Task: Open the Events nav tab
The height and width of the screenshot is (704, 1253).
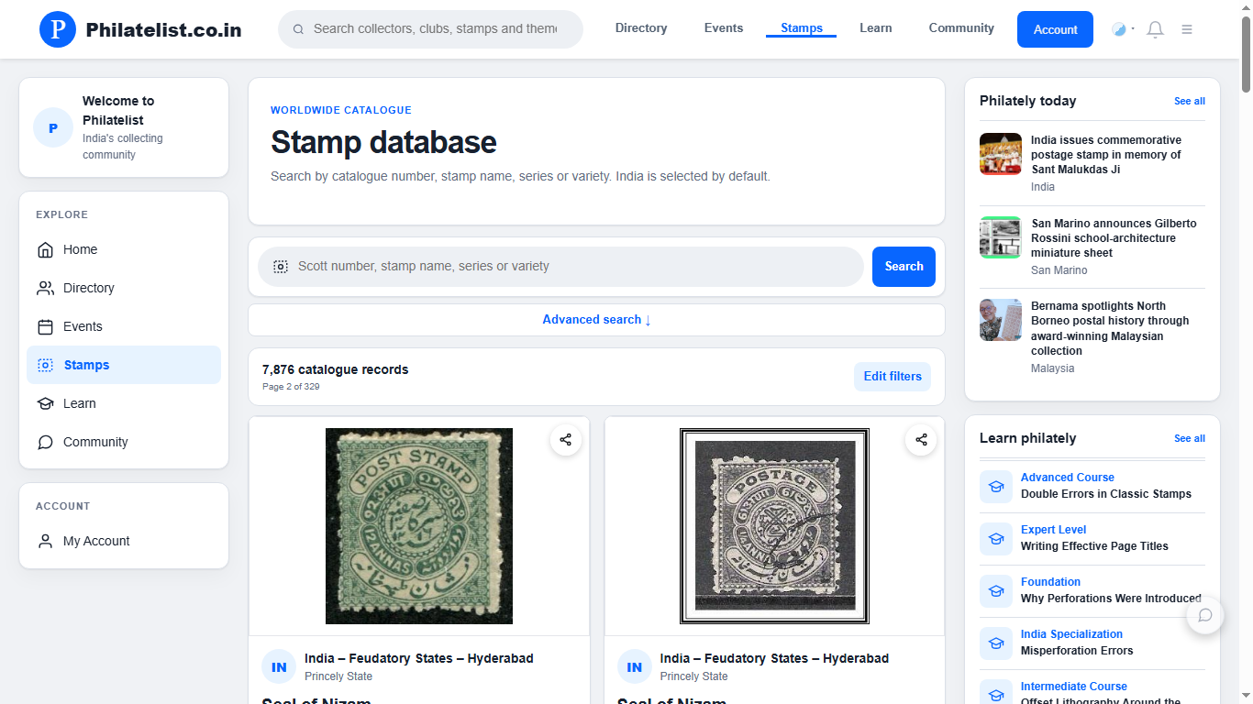Action: (724, 28)
